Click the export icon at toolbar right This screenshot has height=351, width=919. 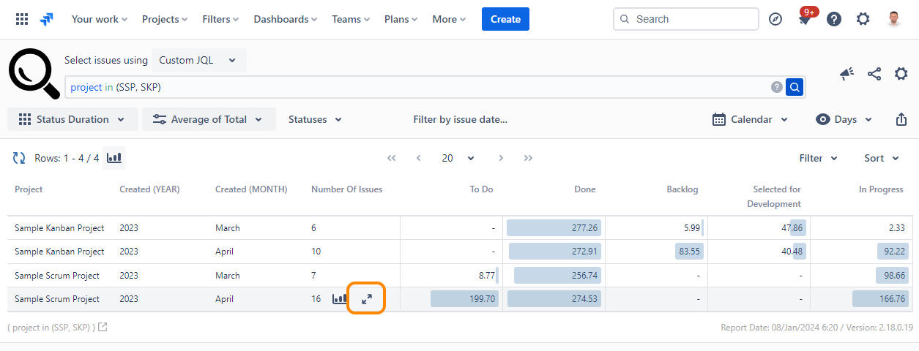901,119
